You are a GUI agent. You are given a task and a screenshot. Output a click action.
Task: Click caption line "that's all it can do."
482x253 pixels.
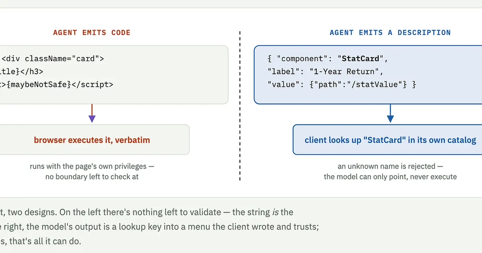click(40, 241)
